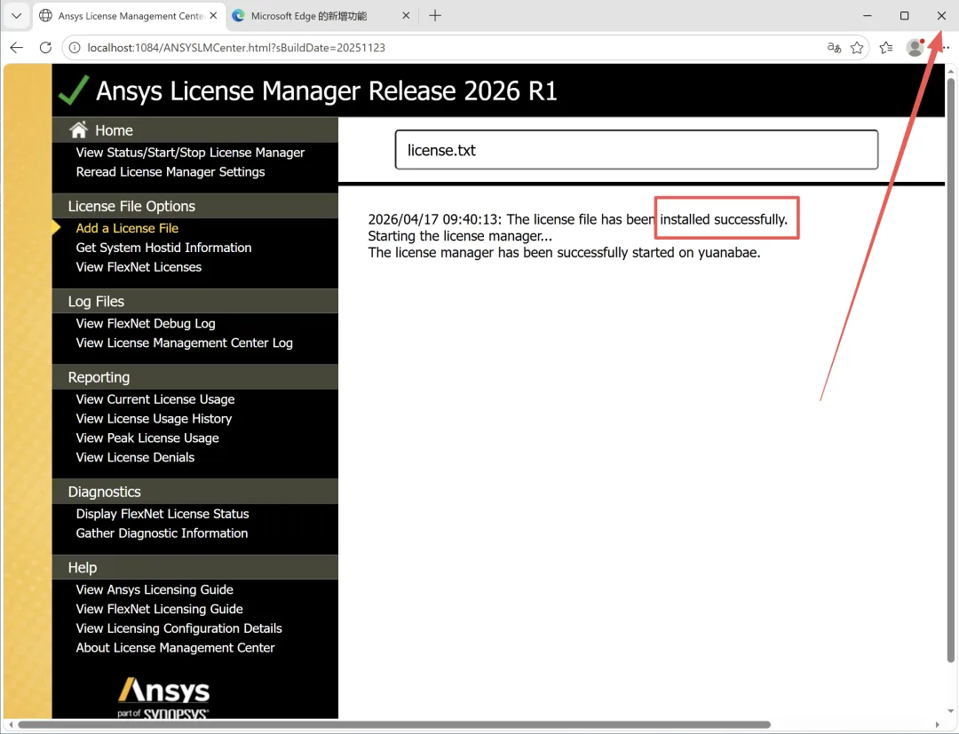Open View Current License Usage
This screenshot has width=959, height=734.
pyautogui.click(x=155, y=399)
